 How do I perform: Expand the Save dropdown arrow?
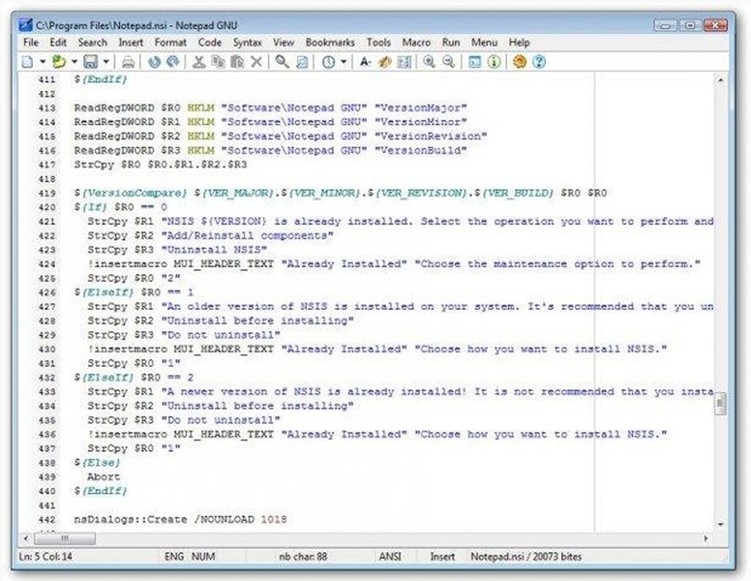click(105, 62)
